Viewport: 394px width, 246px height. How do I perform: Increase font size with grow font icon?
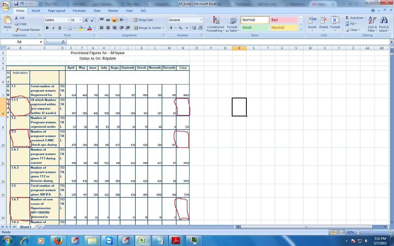click(86, 20)
